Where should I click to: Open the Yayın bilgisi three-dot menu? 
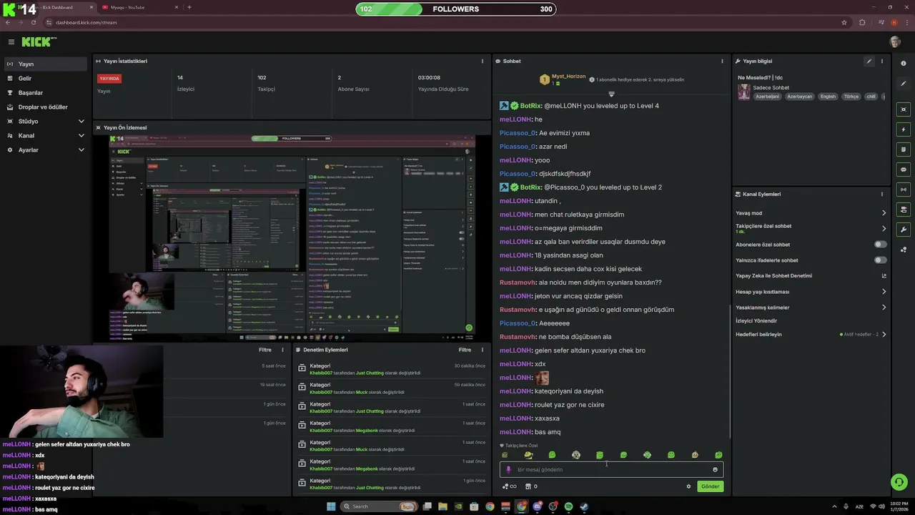tap(882, 62)
